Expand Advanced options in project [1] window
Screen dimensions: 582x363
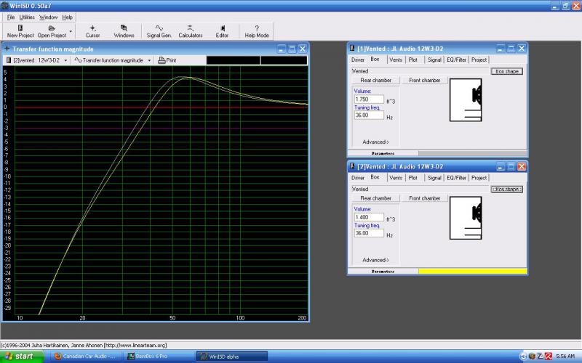pyautogui.click(x=375, y=142)
